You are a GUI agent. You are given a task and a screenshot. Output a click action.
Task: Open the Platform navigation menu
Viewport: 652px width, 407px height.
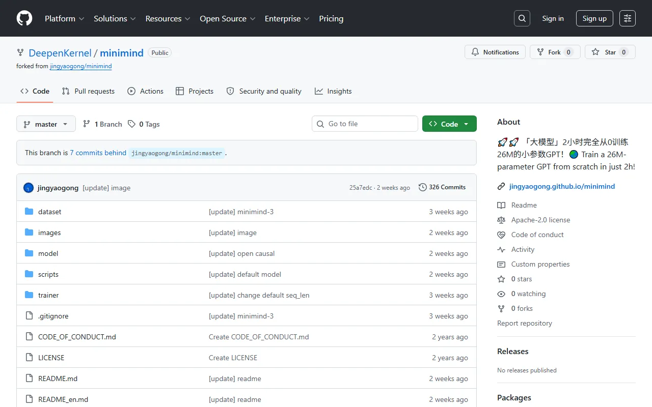click(x=65, y=18)
